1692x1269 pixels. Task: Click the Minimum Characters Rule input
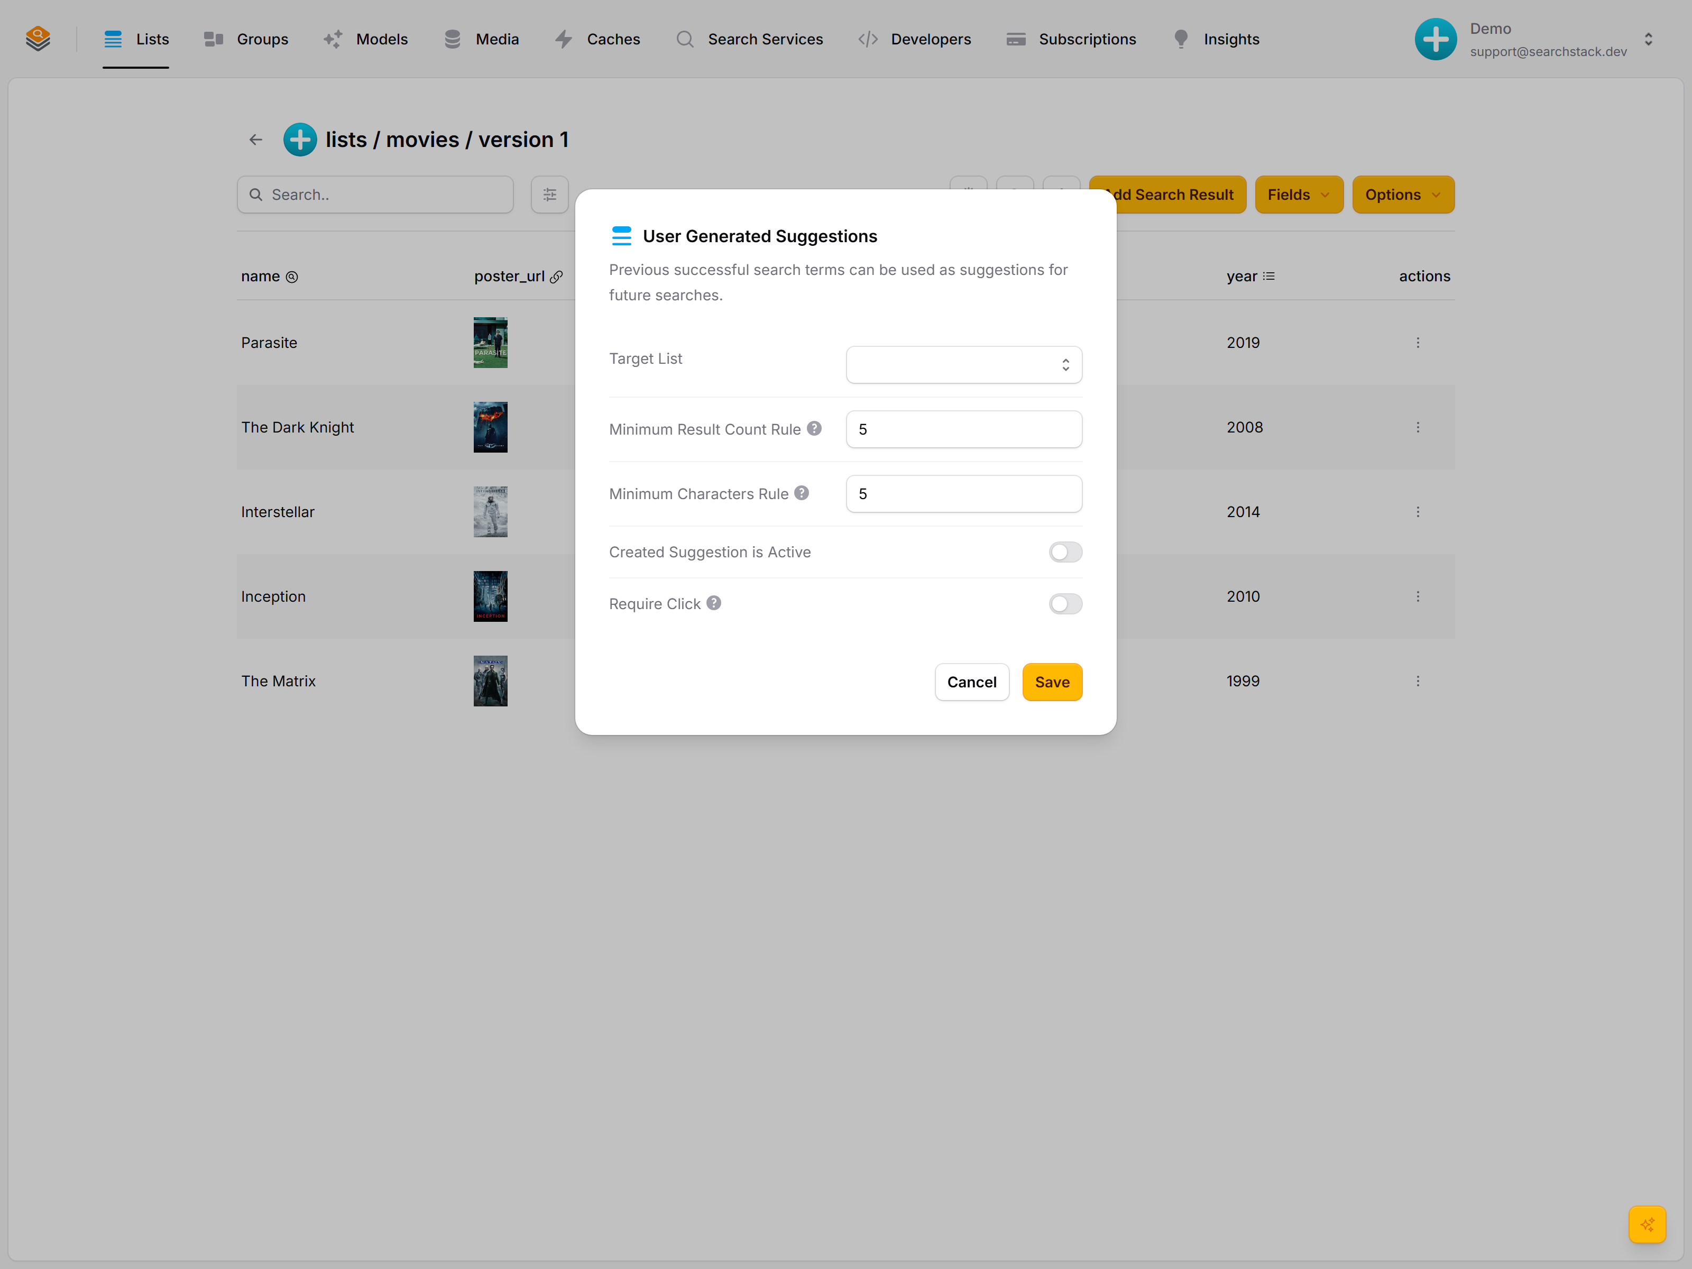[x=964, y=493]
